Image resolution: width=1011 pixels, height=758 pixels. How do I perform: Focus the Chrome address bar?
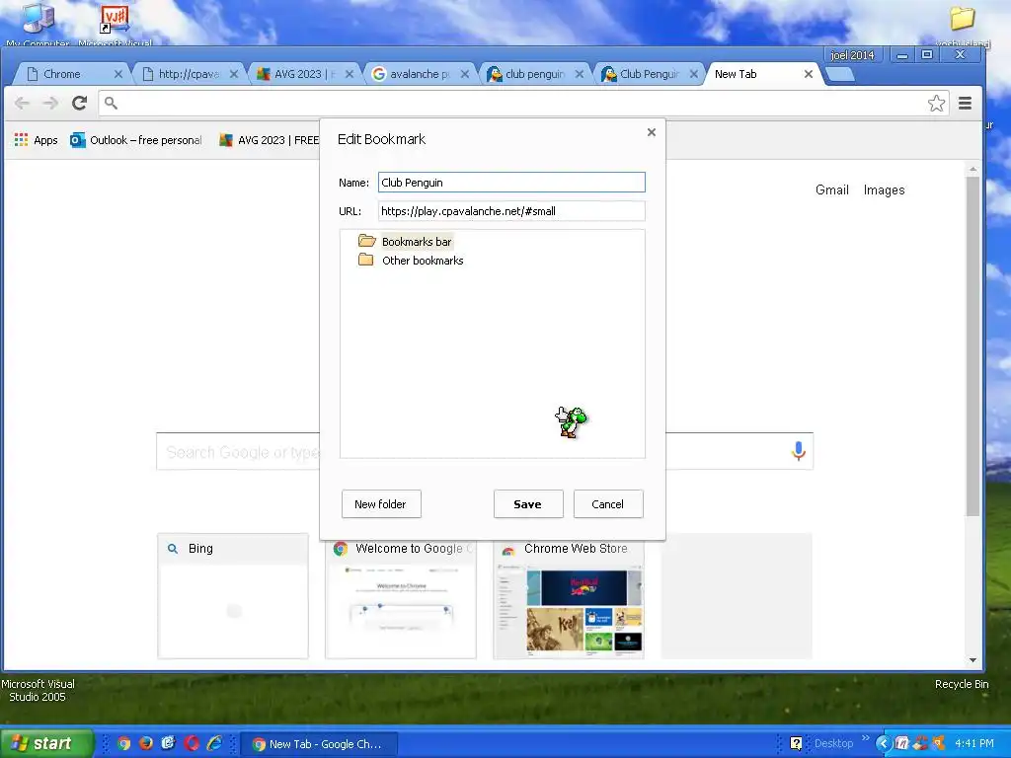(x=515, y=103)
